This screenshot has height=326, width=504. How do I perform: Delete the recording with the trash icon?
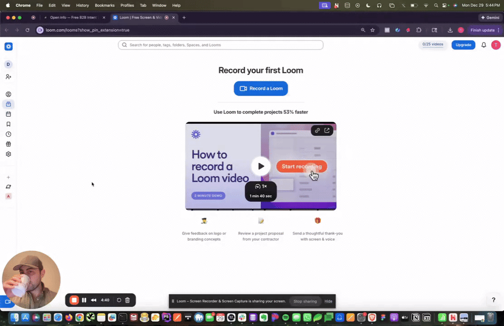[x=127, y=300]
